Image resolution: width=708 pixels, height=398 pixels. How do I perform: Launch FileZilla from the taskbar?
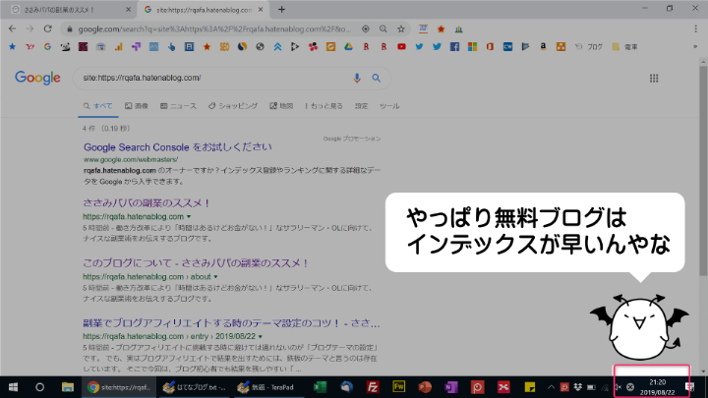point(373,387)
